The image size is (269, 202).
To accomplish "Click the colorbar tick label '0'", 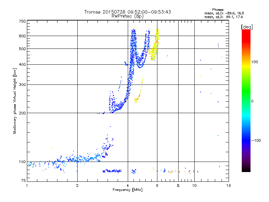I will click(252, 101).
